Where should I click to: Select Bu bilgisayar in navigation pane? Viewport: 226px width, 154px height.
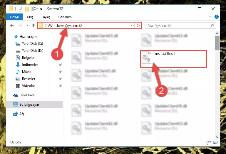coord(35,104)
